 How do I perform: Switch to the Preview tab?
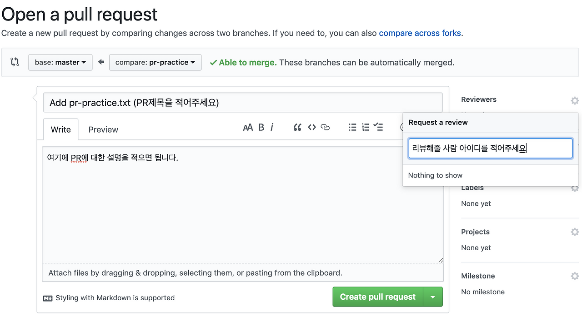point(103,130)
